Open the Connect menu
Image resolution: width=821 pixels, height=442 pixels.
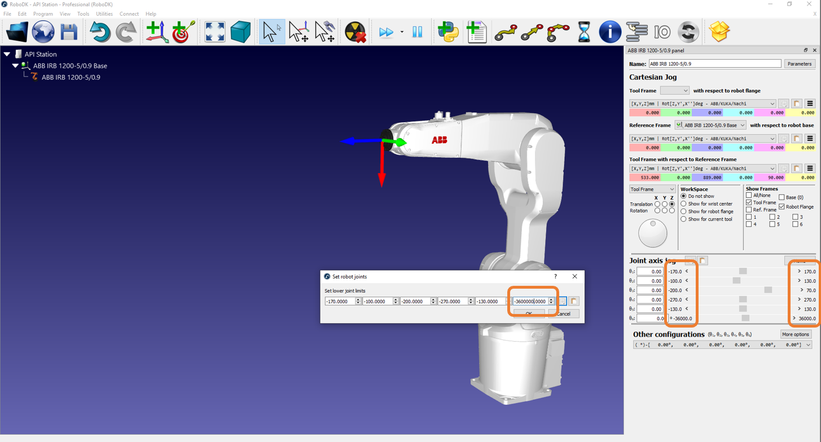click(129, 14)
